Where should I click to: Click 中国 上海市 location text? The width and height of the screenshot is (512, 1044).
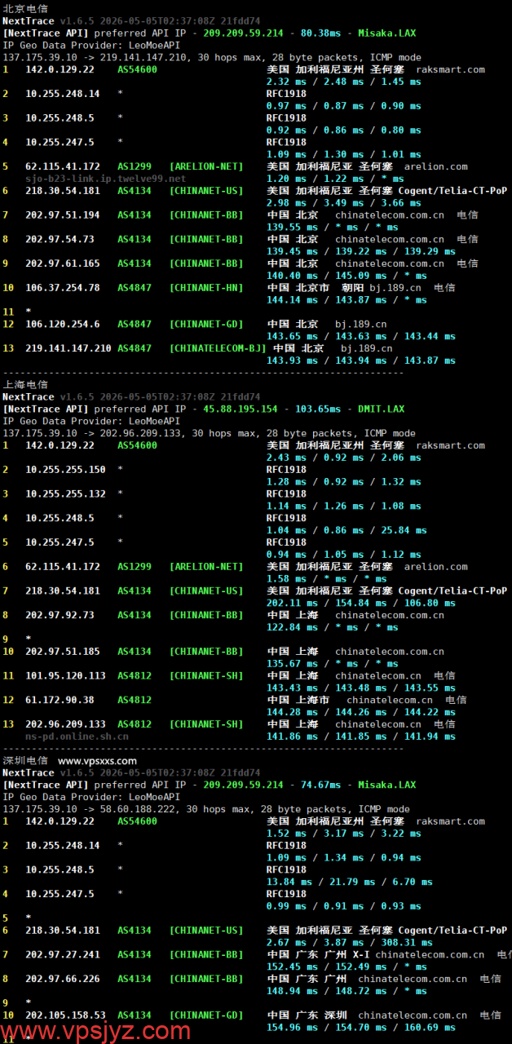pos(298,699)
